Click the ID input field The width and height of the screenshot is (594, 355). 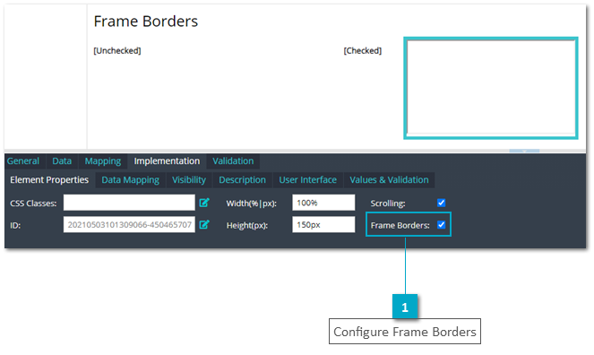point(129,225)
